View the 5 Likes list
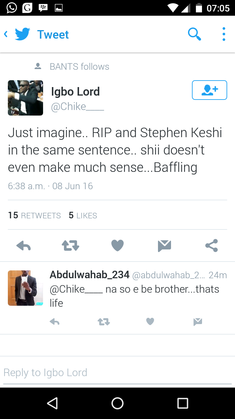Viewport: 235px width, 419px height. tap(83, 215)
